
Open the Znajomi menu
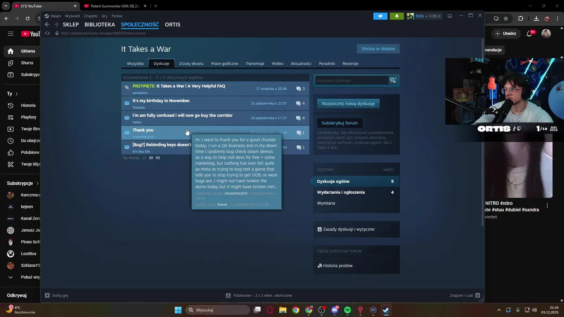(91, 16)
